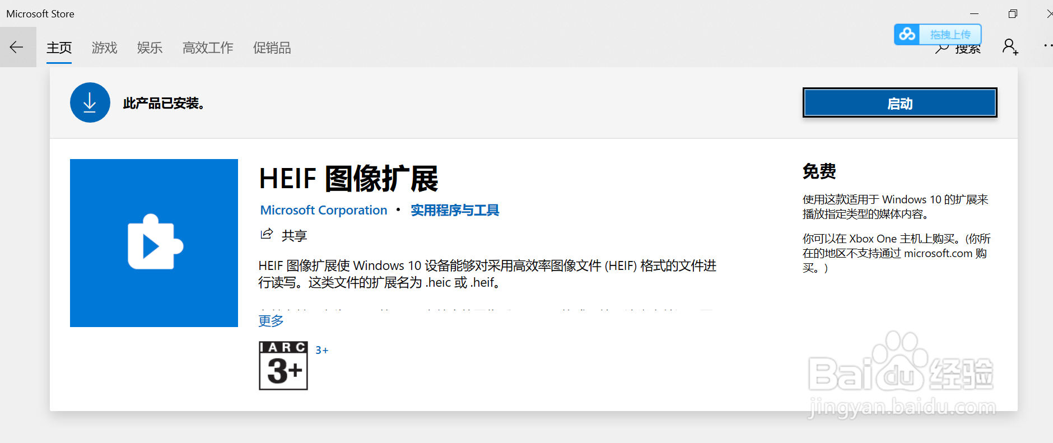Viewport: 1053px width, 443px height.
Task: Launch the app with 启动 button
Action: point(900,103)
